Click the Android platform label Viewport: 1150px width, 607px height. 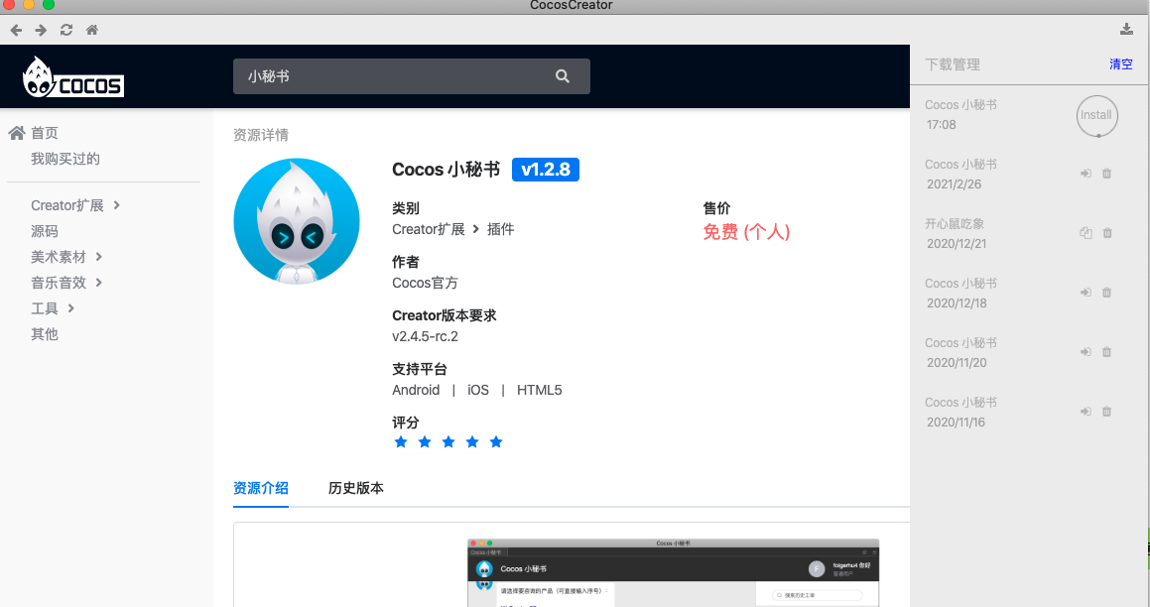[x=416, y=390]
